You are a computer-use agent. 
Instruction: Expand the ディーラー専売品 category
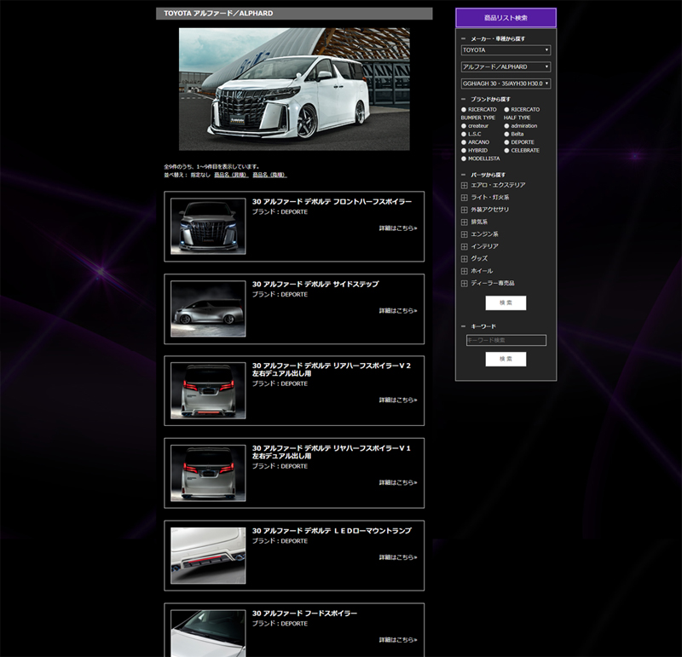tap(464, 283)
